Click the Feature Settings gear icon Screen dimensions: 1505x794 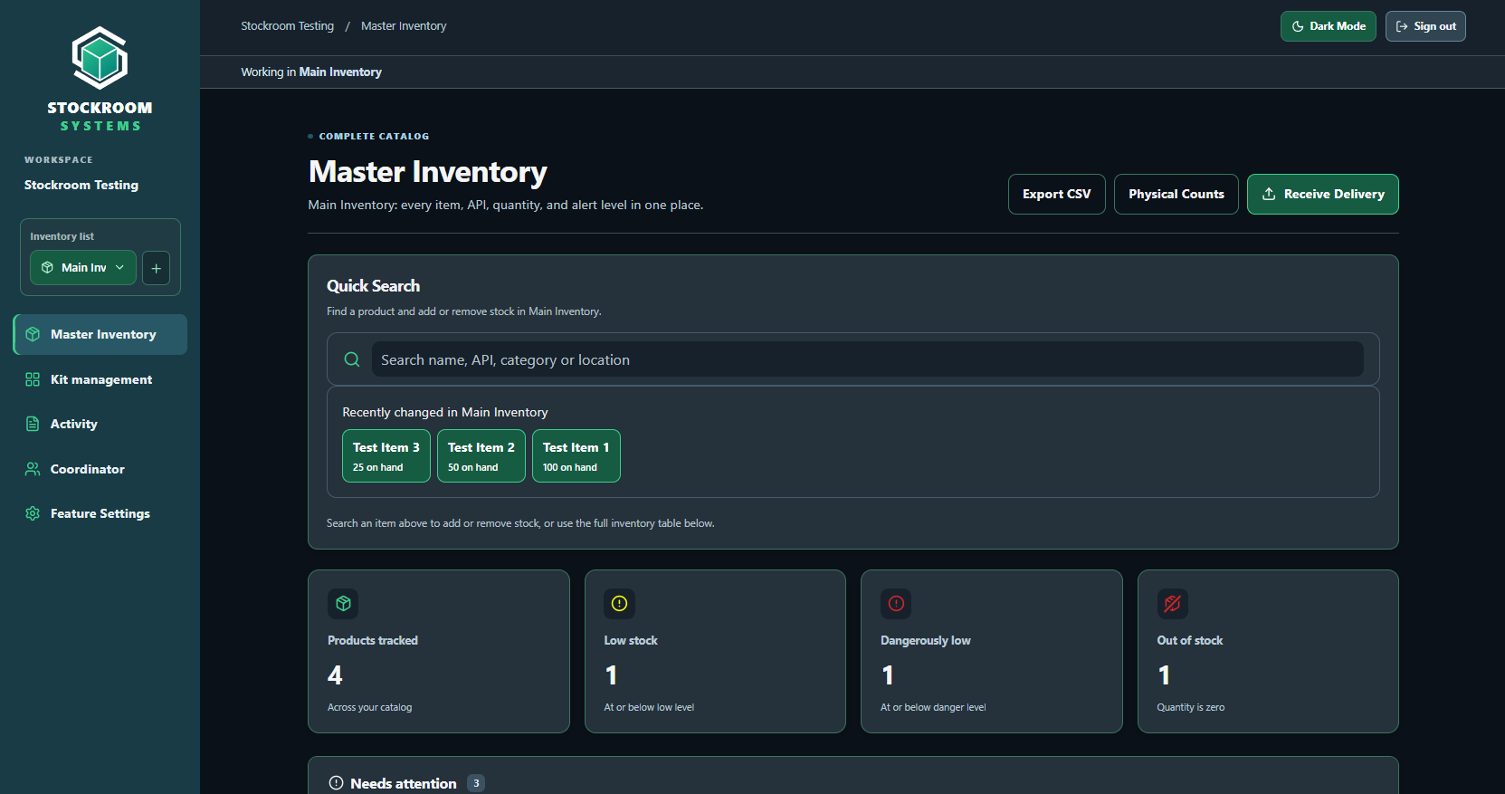pos(33,513)
